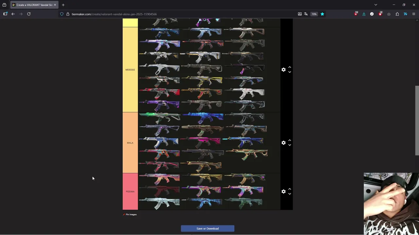Edit the PESIMA tier label
This screenshot has width=419, height=235.
130,192
